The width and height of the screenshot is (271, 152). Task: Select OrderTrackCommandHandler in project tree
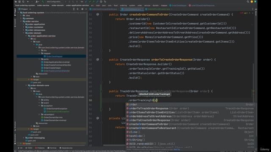click(56, 71)
